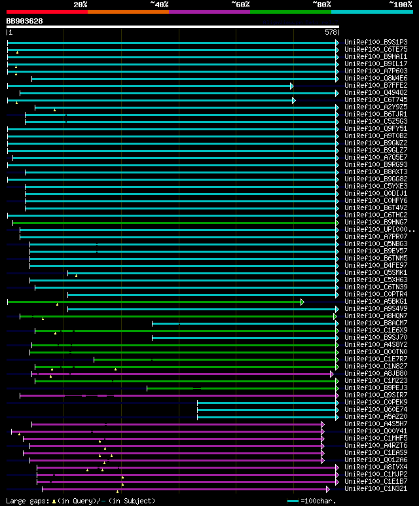Select the UniRef100_B6TJR1 label
This screenshot has width=419, height=506.
coord(376,115)
